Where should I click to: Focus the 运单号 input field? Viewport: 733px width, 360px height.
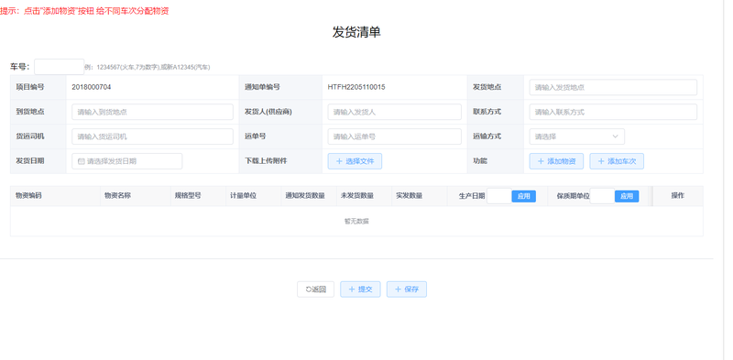[395, 136]
